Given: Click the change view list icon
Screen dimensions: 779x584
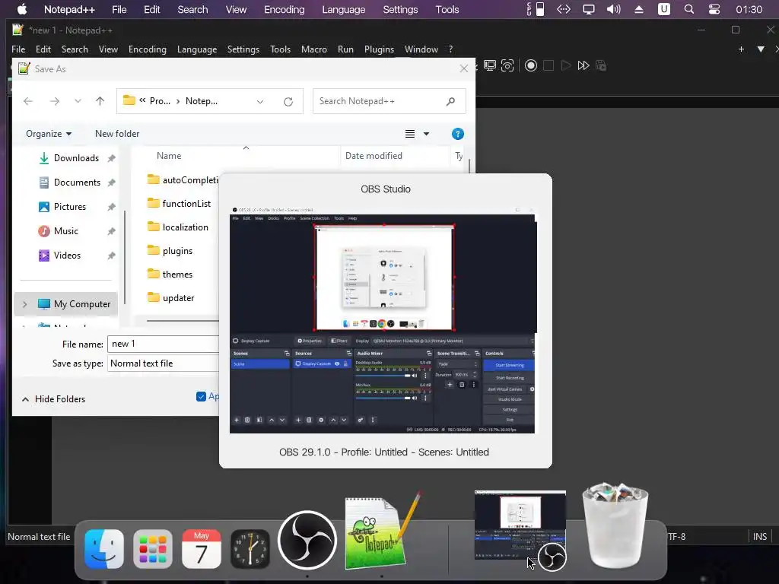Looking at the screenshot, I should pos(410,134).
